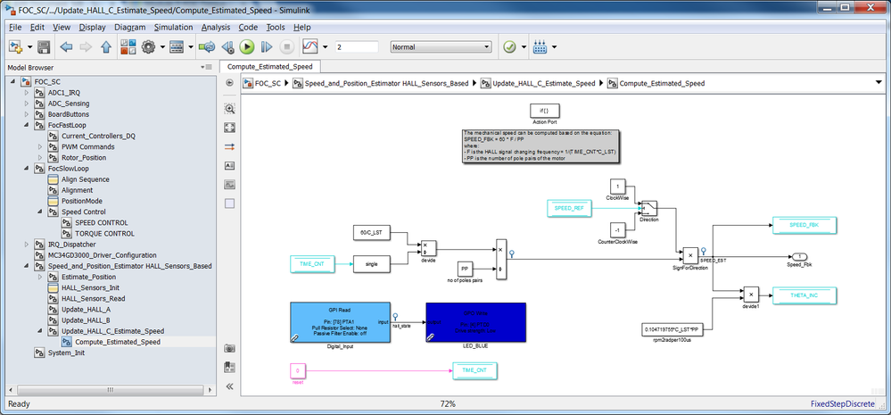This screenshot has width=891, height=415.
Task: Open the Simulation menu
Action: [173, 28]
